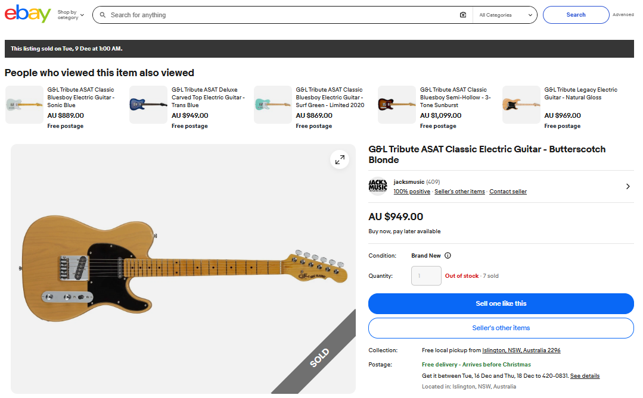Click the Contact seller link
The height and width of the screenshot is (398, 643).
click(x=508, y=192)
